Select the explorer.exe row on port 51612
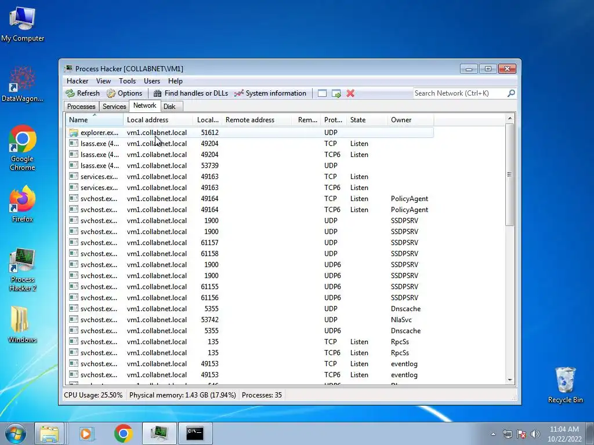Image resolution: width=594 pixels, height=445 pixels. [x=250, y=133]
